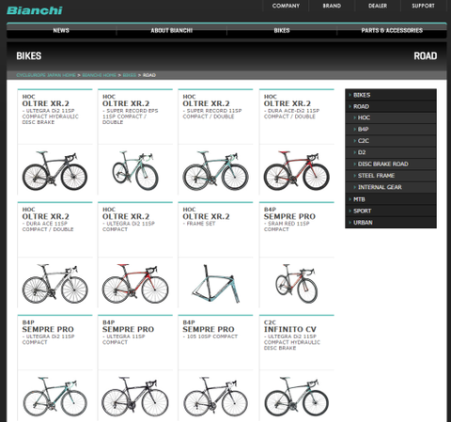Open the DEALER top menu
The height and width of the screenshot is (422, 451).
click(378, 6)
